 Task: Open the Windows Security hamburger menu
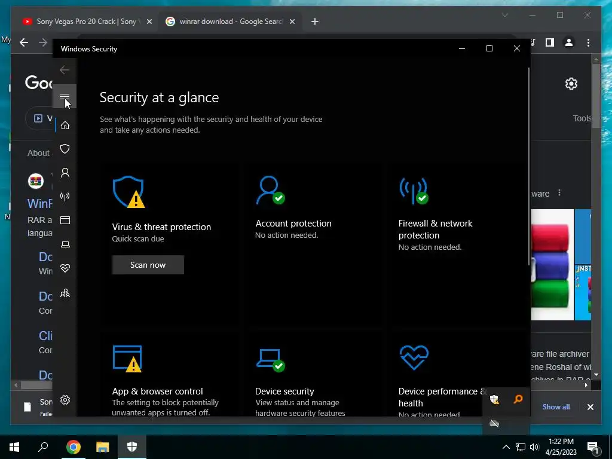[65, 96]
